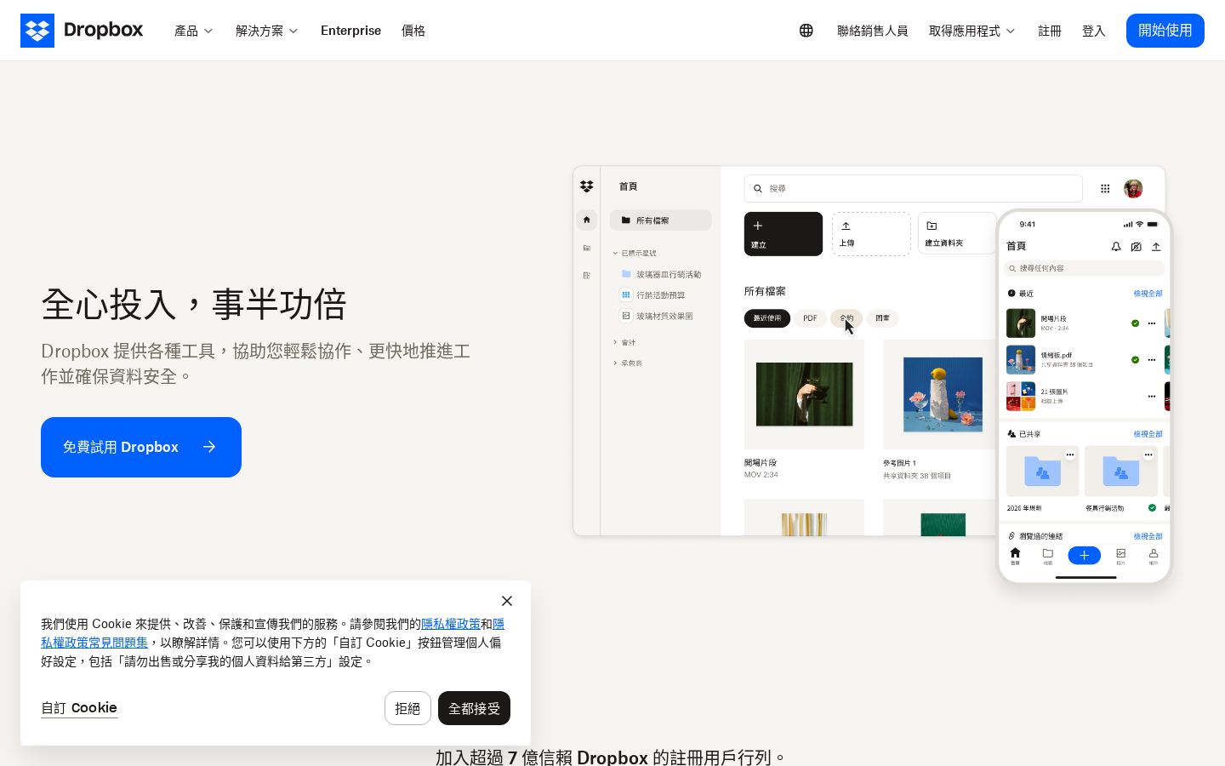The height and width of the screenshot is (766, 1225).
Task: Click the 搜尋 search field in the mockup
Action: (913, 188)
